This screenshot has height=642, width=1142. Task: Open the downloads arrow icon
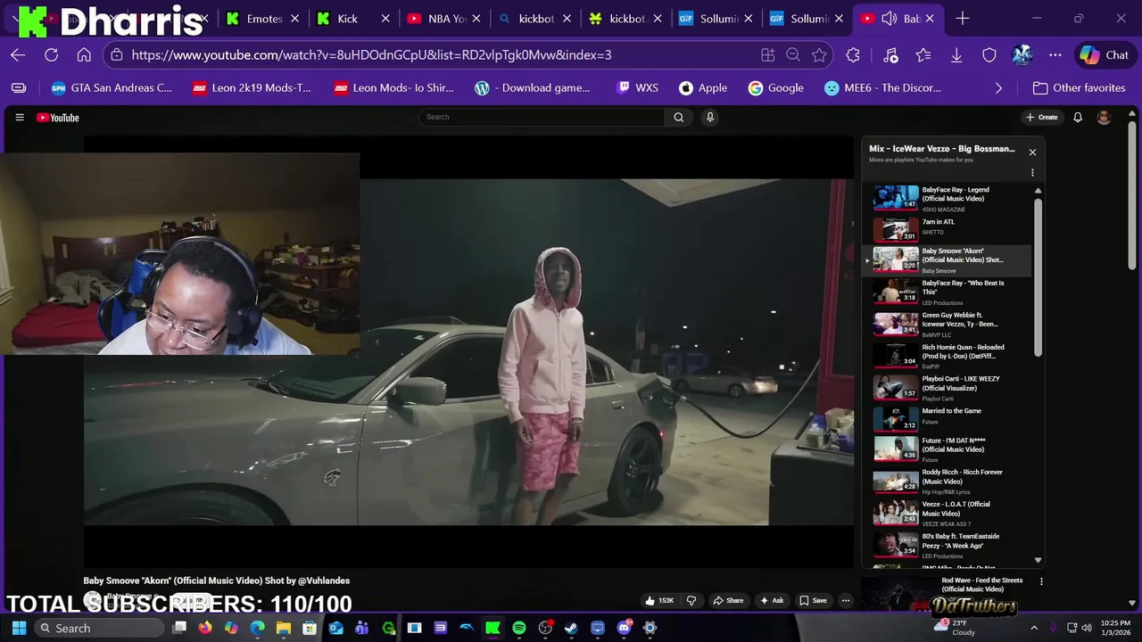[956, 55]
